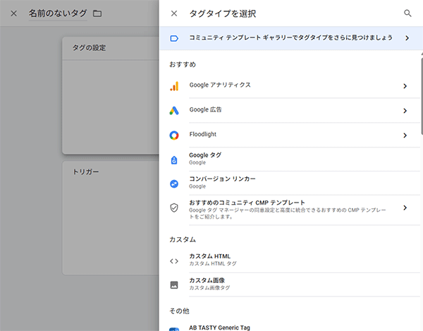The width and height of the screenshot is (423, 331).
Task: Click the panel vertical scrollbar
Action: 422,96
